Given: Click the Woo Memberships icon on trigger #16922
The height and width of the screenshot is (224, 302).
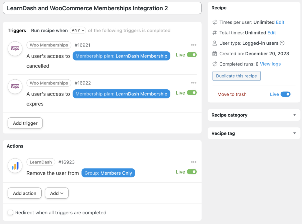Looking at the screenshot, I should point(15,86).
